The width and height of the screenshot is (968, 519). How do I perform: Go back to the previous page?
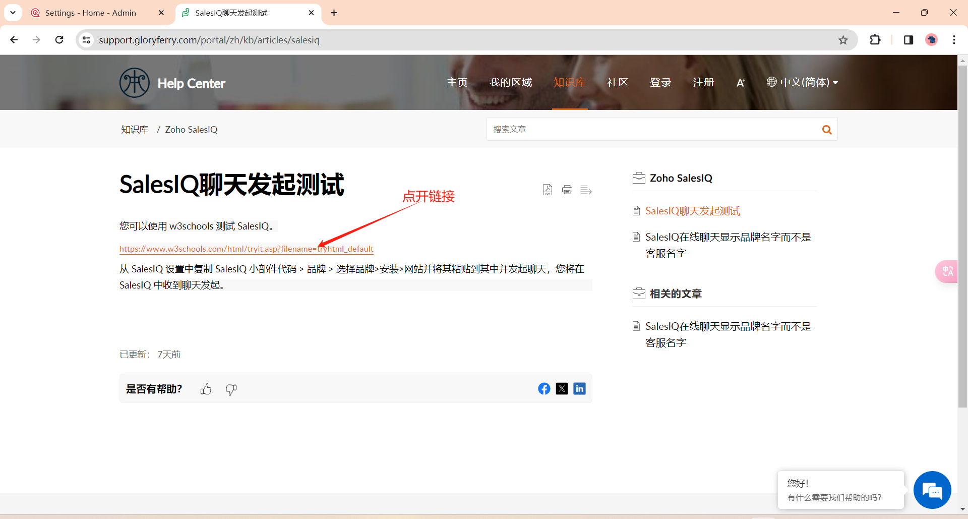14,40
